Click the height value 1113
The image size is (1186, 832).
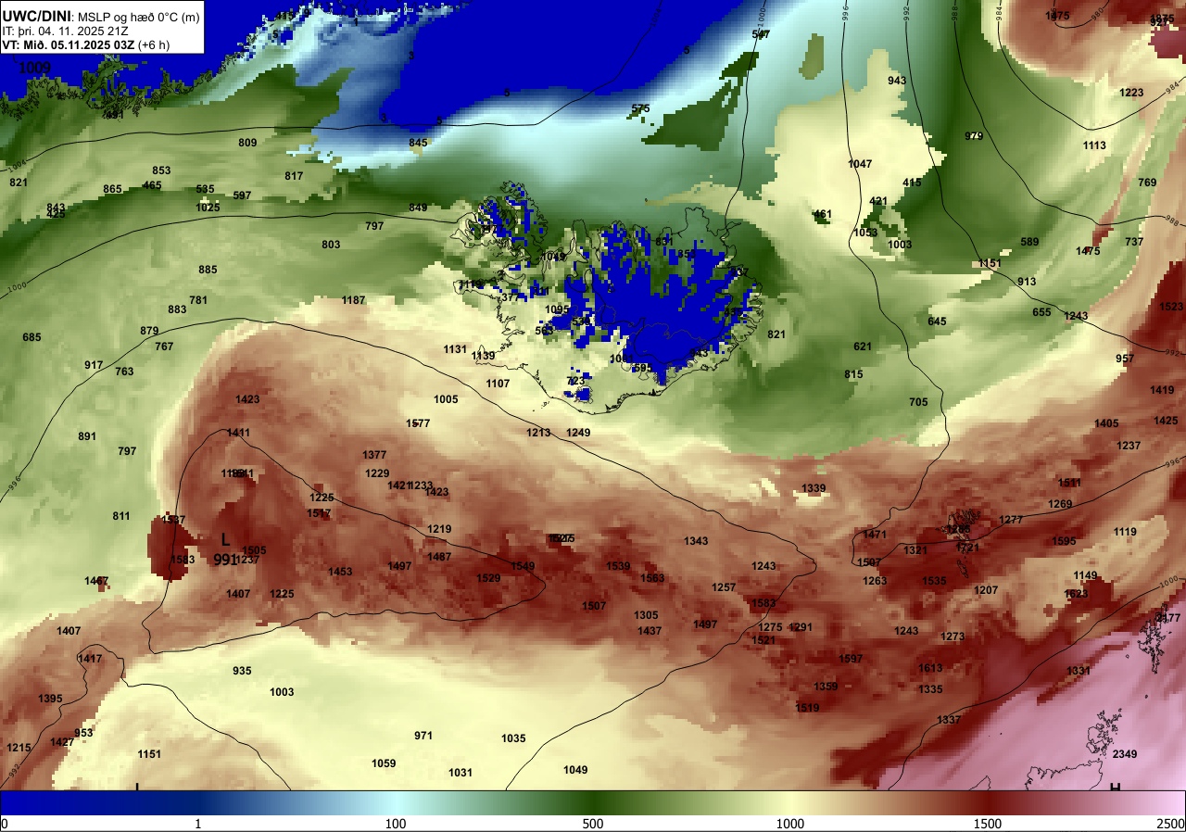(1094, 145)
